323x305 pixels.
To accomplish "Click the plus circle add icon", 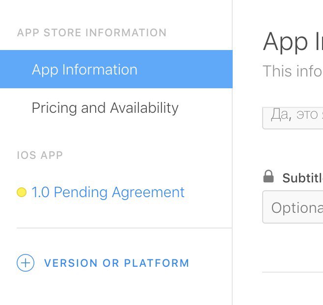I will click(x=26, y=263).
